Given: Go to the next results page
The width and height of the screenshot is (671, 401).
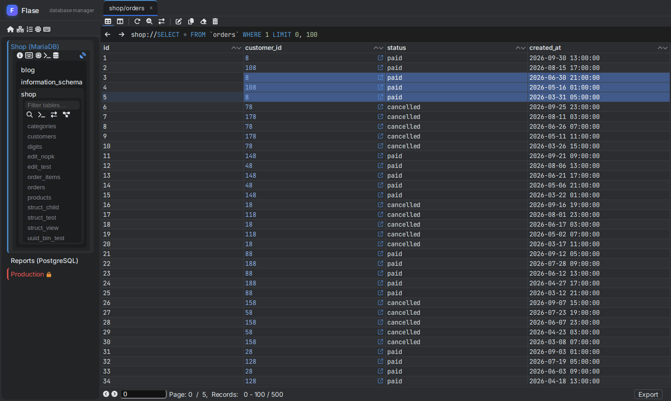Looking at the screenshot, I should point(115,394).
